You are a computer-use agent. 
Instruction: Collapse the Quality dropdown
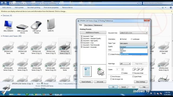point(134,47)
